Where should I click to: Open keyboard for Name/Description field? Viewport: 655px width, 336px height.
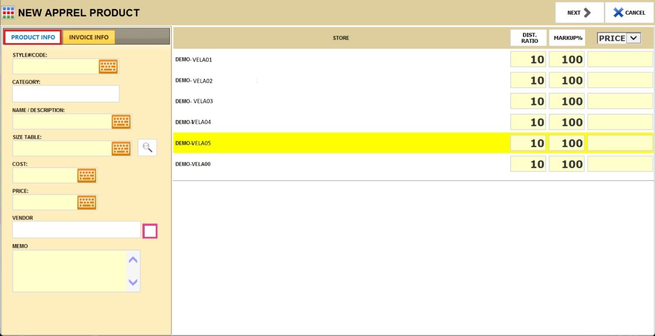tap(121, 122)
